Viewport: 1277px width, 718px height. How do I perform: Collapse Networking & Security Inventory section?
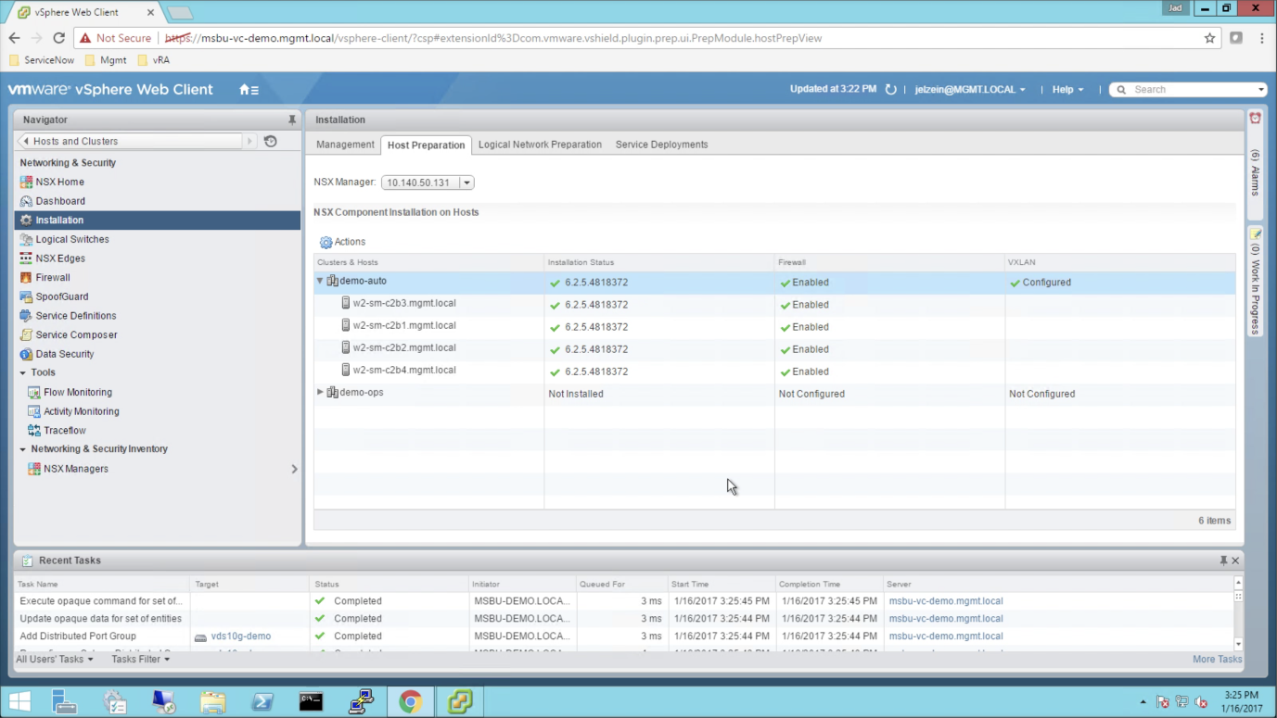(x=23, y=449)
